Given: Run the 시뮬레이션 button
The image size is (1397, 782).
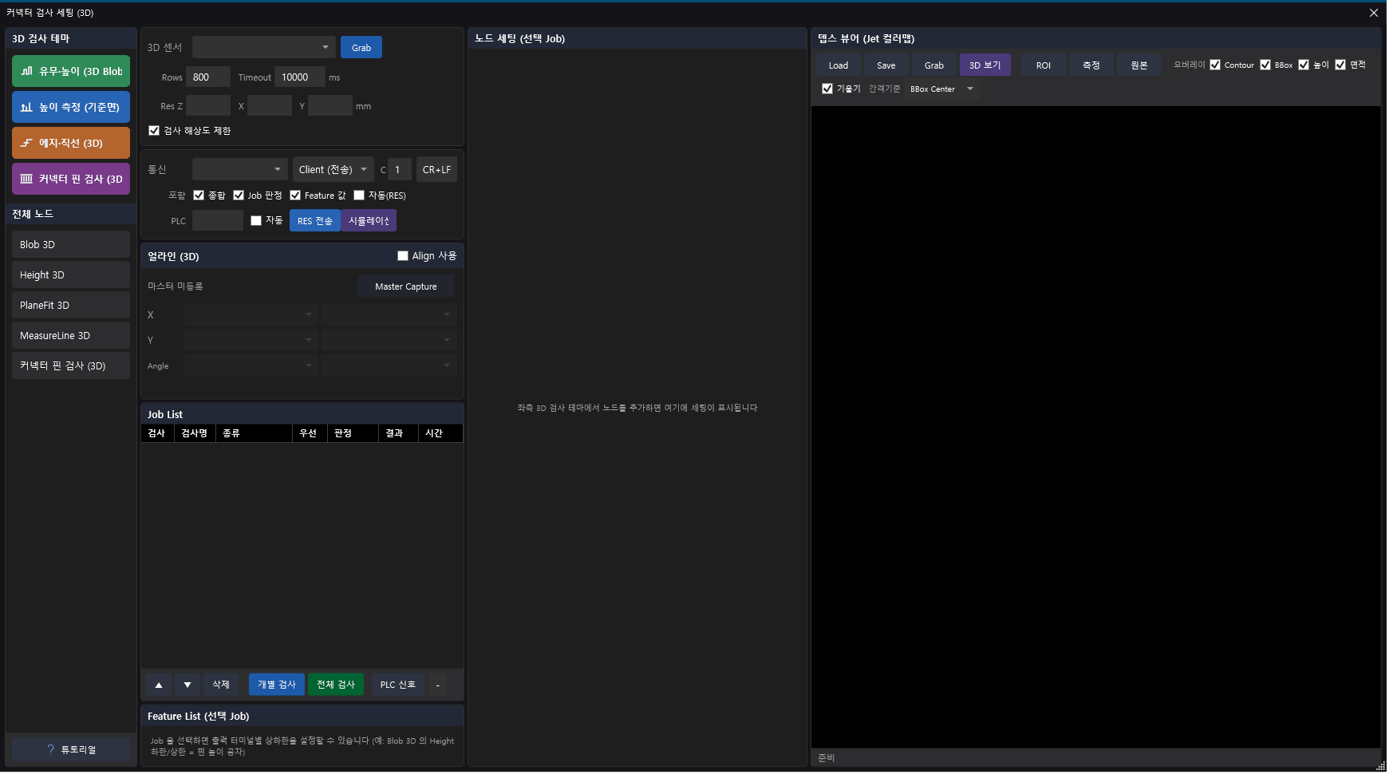Looking at the screenshot, I should pyautogui.click(x=369, y=221).
